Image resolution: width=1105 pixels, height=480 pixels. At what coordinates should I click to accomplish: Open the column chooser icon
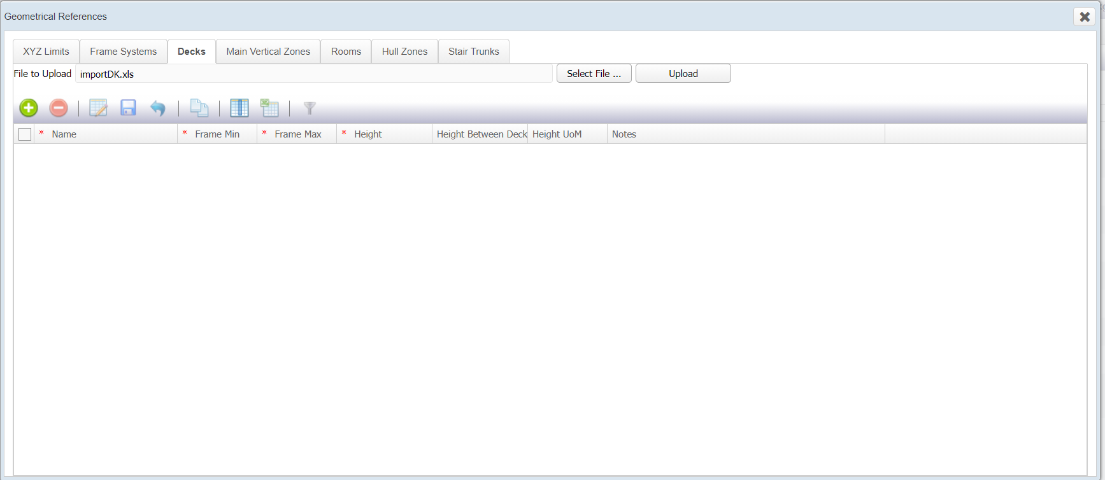239,108
